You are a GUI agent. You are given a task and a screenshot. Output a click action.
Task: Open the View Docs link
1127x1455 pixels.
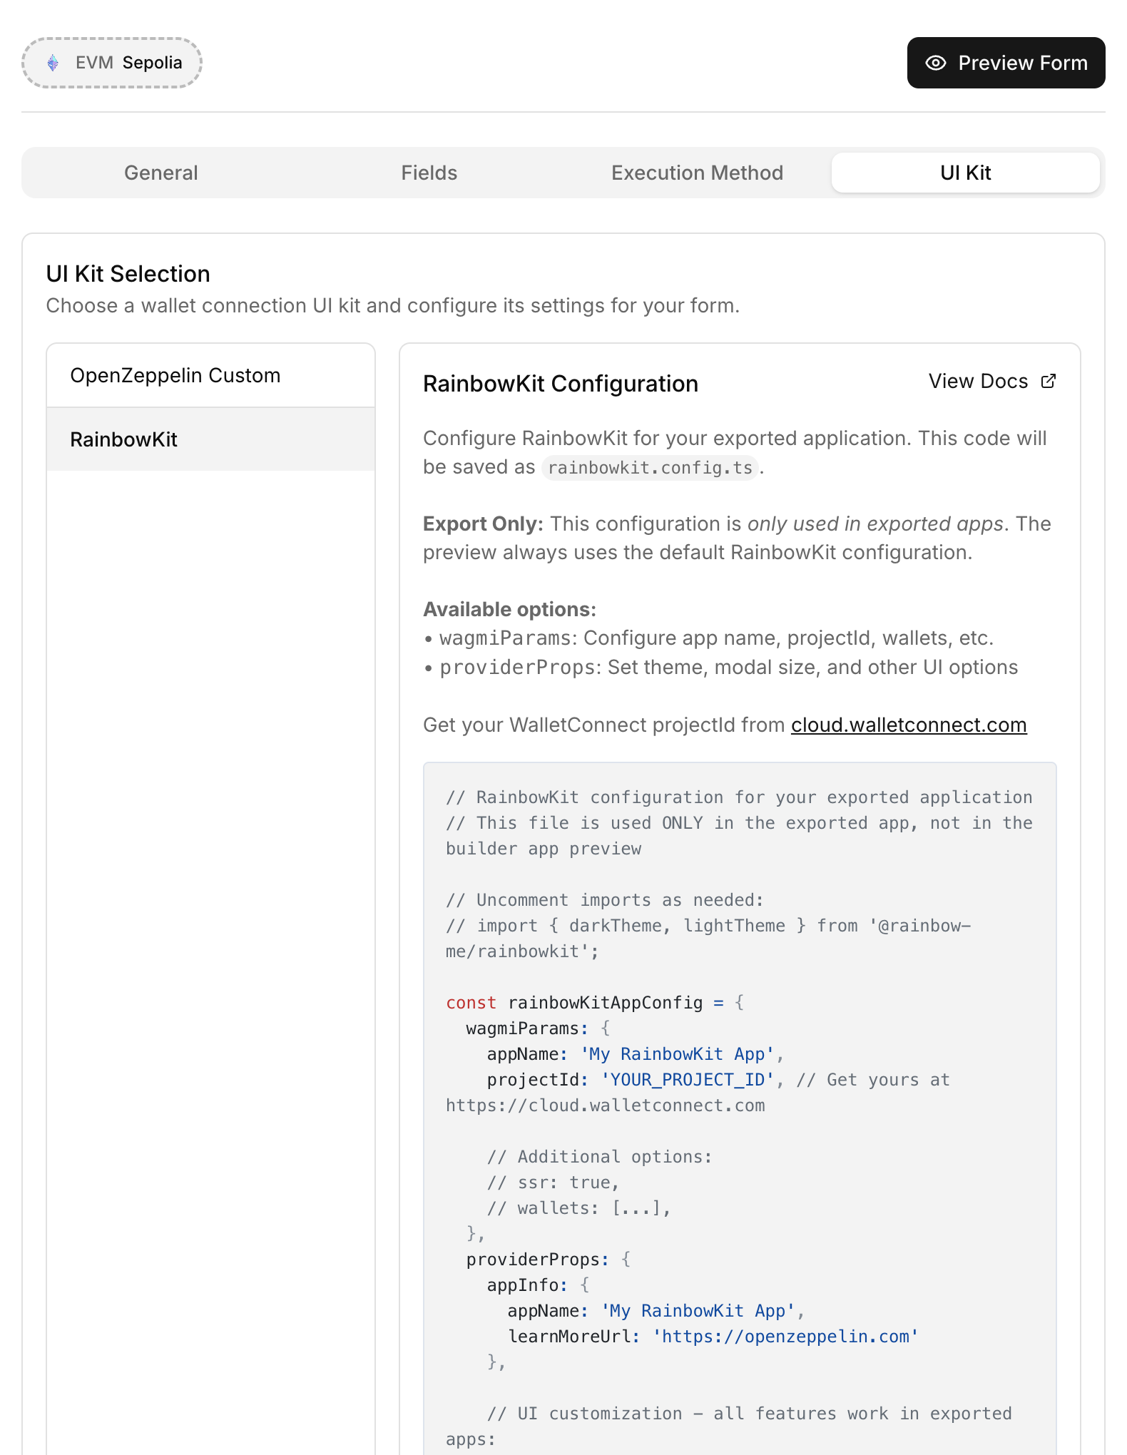978,382
